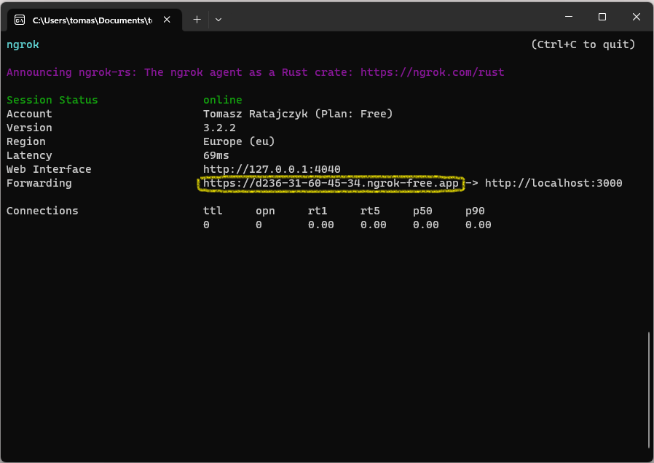The width and height of the screenshot is (654, 463).
Task: Click the 'opn' column header
Action: [x=265, y=211]
